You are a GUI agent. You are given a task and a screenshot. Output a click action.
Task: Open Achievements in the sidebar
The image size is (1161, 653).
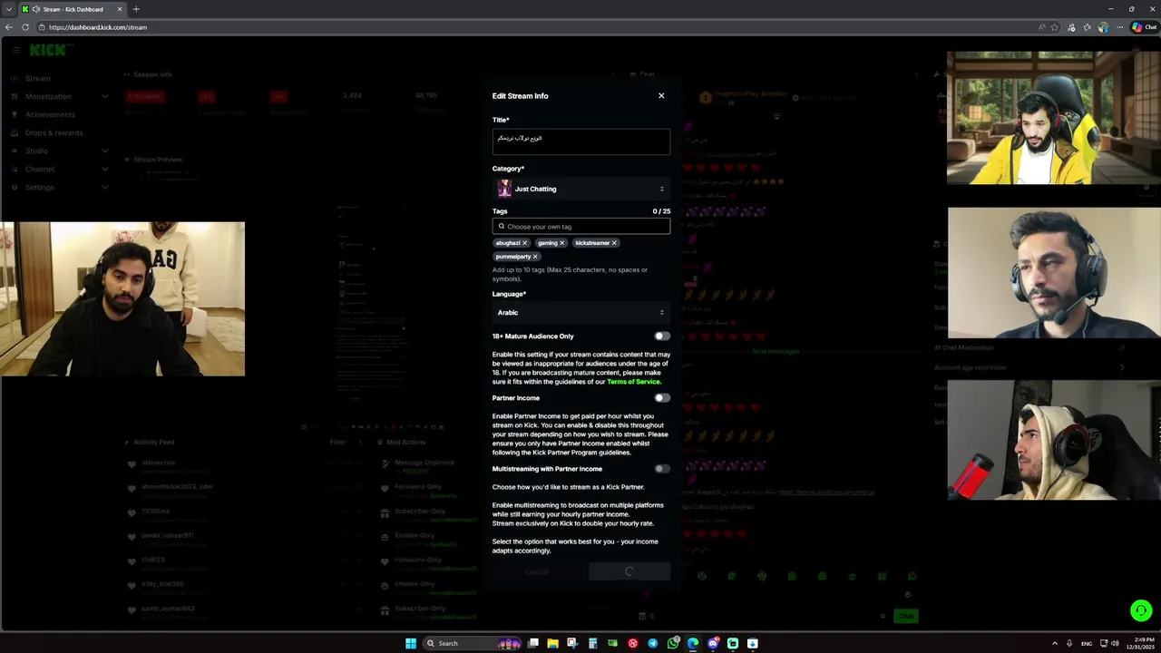point(50,114)
